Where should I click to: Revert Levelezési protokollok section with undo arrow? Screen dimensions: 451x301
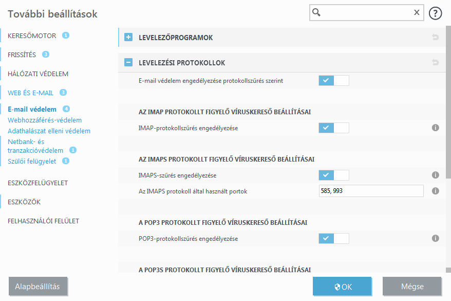435,62
